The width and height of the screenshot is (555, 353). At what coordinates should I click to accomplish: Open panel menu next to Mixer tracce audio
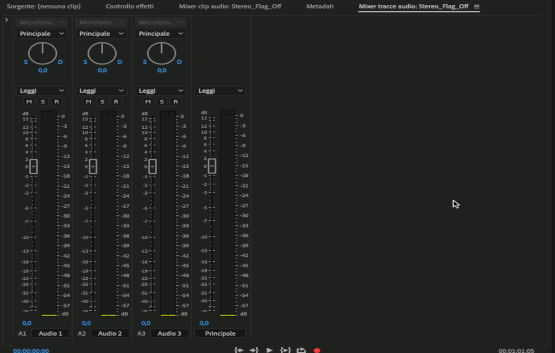click(x=476, y=6)
